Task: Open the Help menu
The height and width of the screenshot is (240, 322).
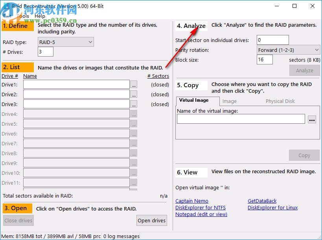Action: 40,16
